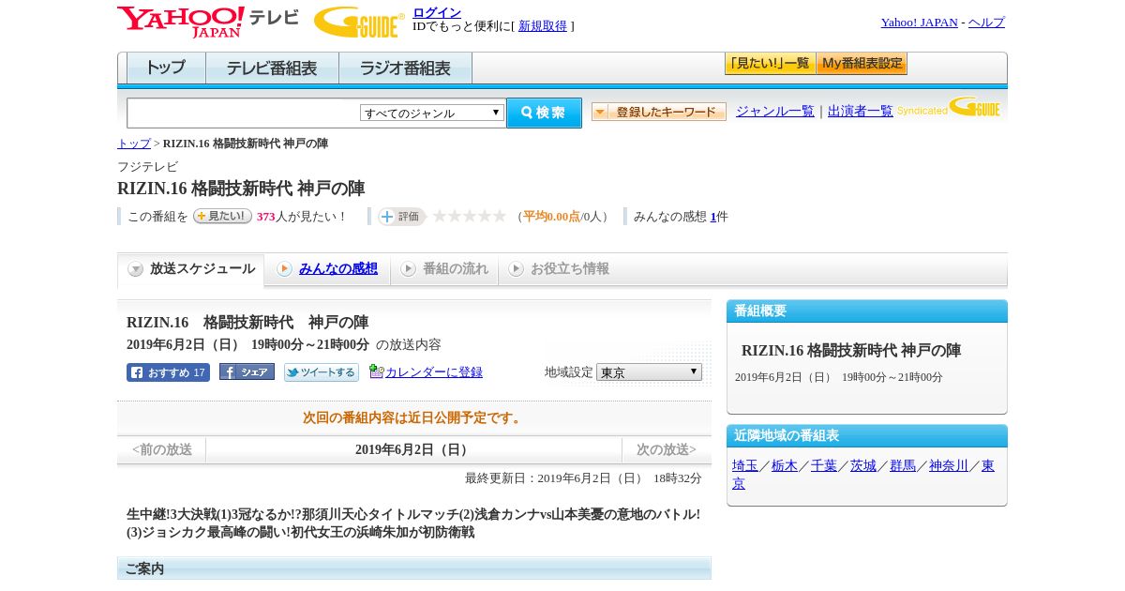Click the 東京 region link in 近隣地域
This screenshot has height=591, width=1125.
(x=988, y=465)
